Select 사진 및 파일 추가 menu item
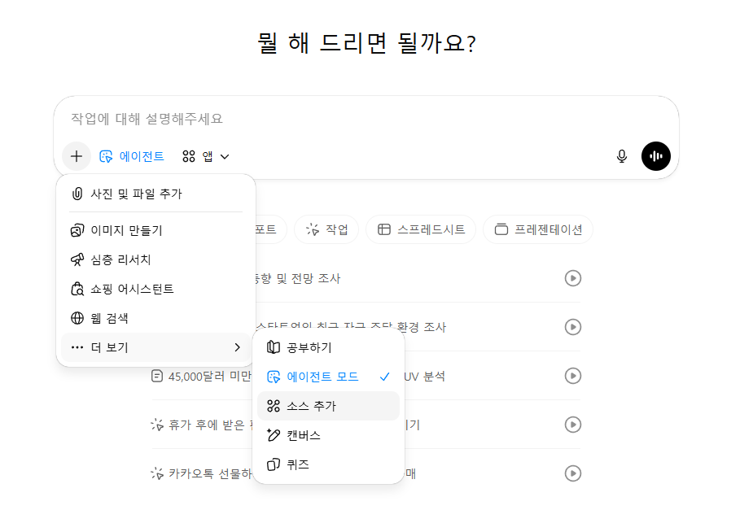 pyautogui.click(x=134, y=193)
